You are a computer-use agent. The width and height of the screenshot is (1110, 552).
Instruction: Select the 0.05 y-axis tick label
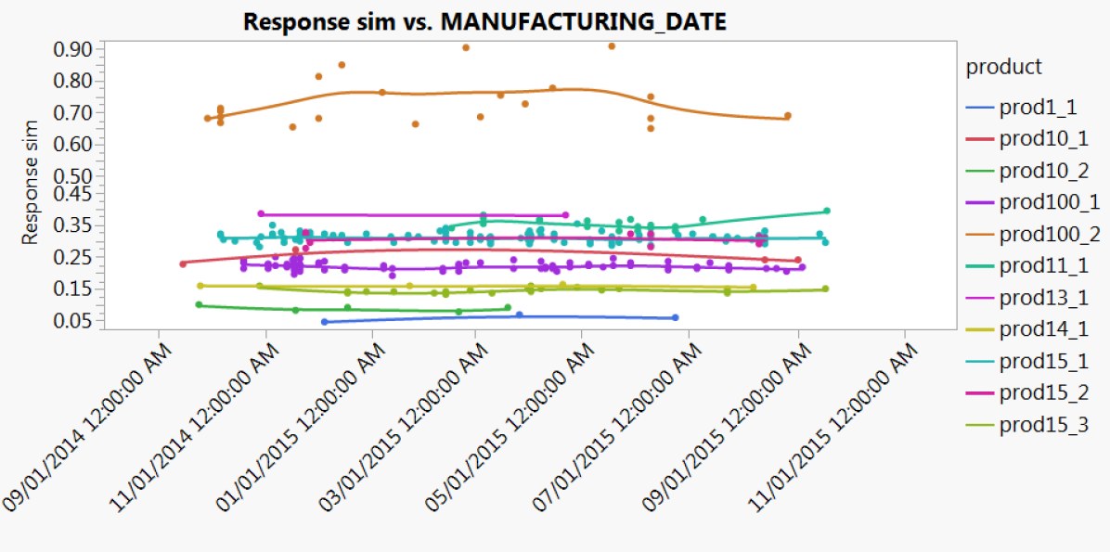click(73, 321)
